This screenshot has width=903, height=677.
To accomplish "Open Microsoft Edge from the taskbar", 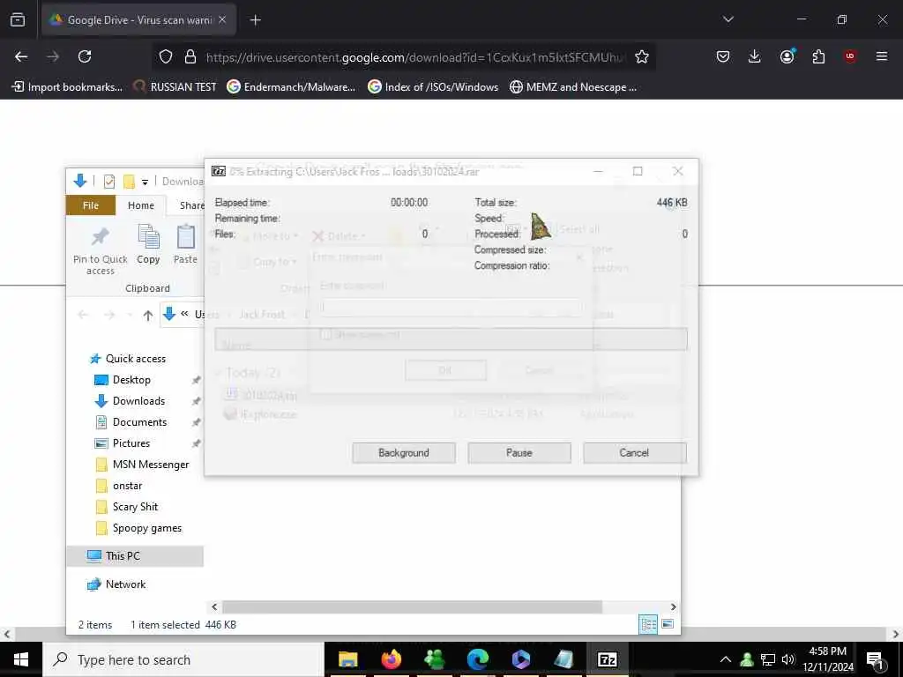I will coord(477,659).
